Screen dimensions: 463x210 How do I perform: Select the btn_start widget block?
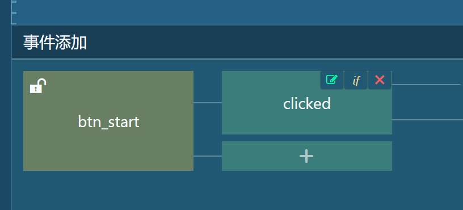[108, 121]
